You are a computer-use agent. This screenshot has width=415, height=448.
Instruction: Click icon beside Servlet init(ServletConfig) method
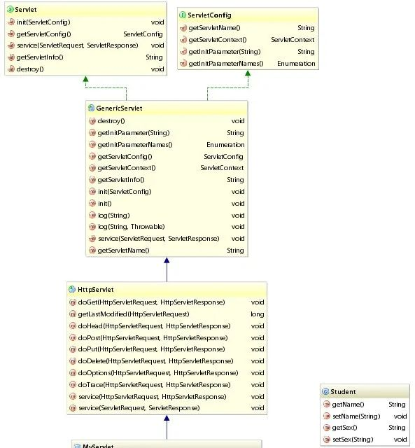click(11, 22)
